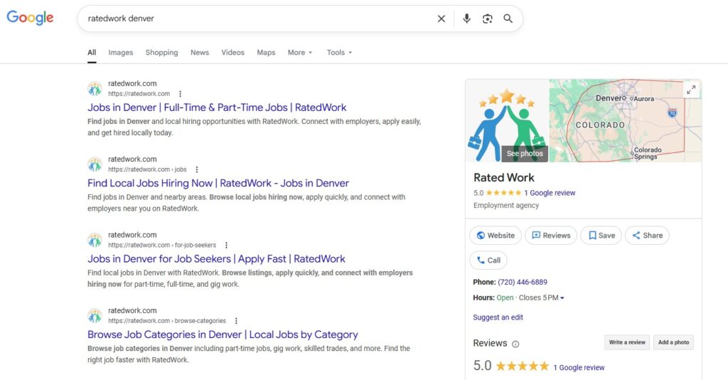Screen dimensions: 728x380
Task: Click the Reviews button in knowledge panel
Action: [x=551, y=236]
